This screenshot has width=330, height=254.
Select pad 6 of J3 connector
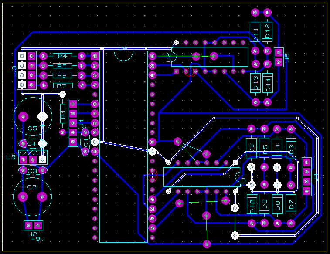[x=31, y=75]
